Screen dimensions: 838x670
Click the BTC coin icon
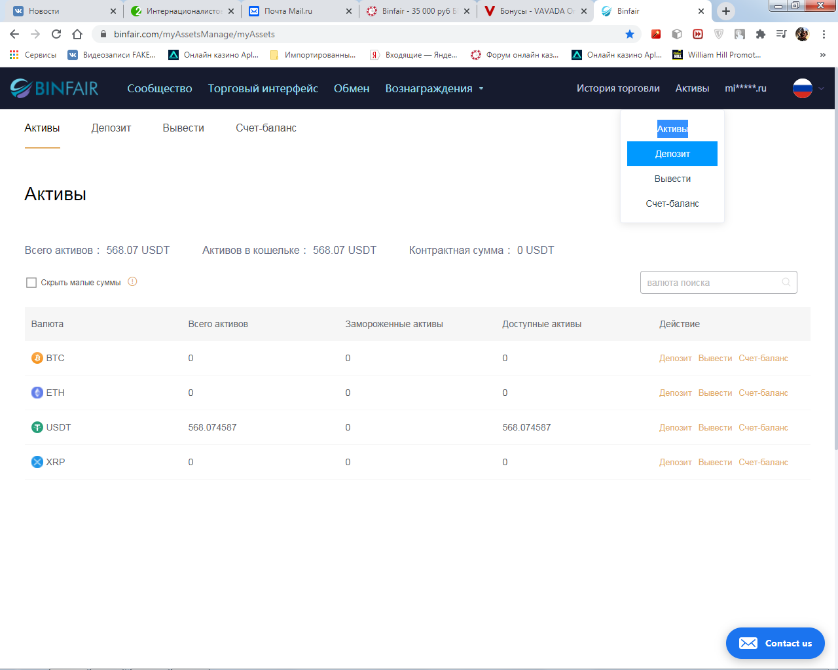37,358
